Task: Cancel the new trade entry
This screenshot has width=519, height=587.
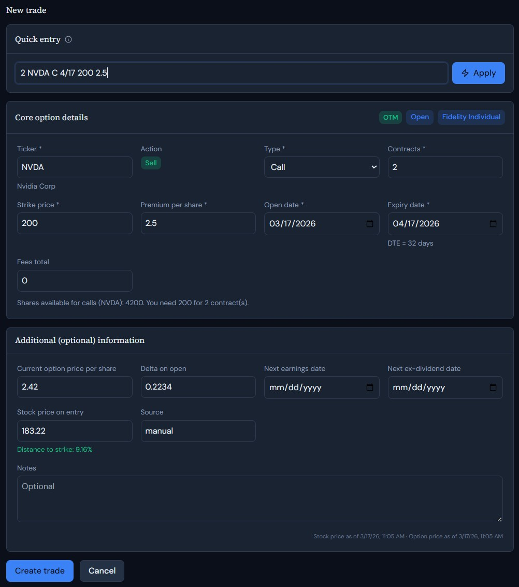Action: (102, 570)
